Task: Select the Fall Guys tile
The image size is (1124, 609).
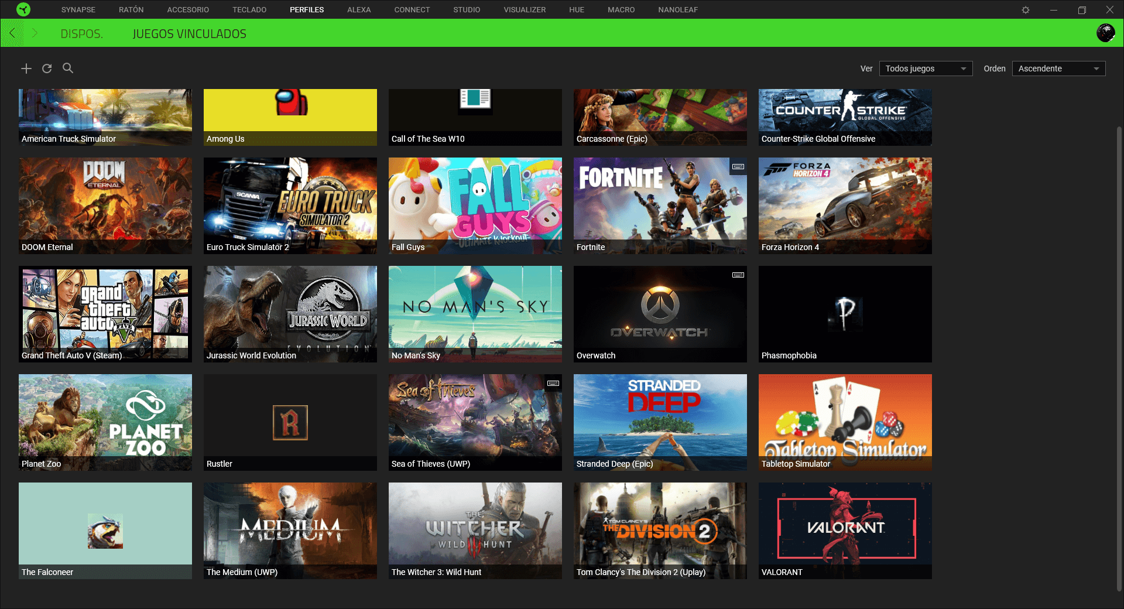Action: click(475, 206)
